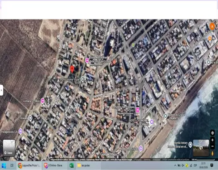This screenshot has height=170, width=218.
Task: Open 'Enviar comentarios sobre el producto' link
Action: 176,160
